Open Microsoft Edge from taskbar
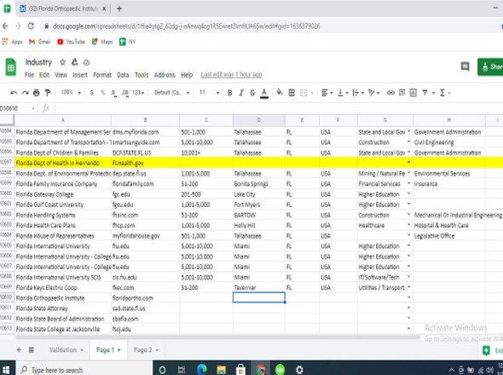The image size is (503, 375). coord(202,369)
